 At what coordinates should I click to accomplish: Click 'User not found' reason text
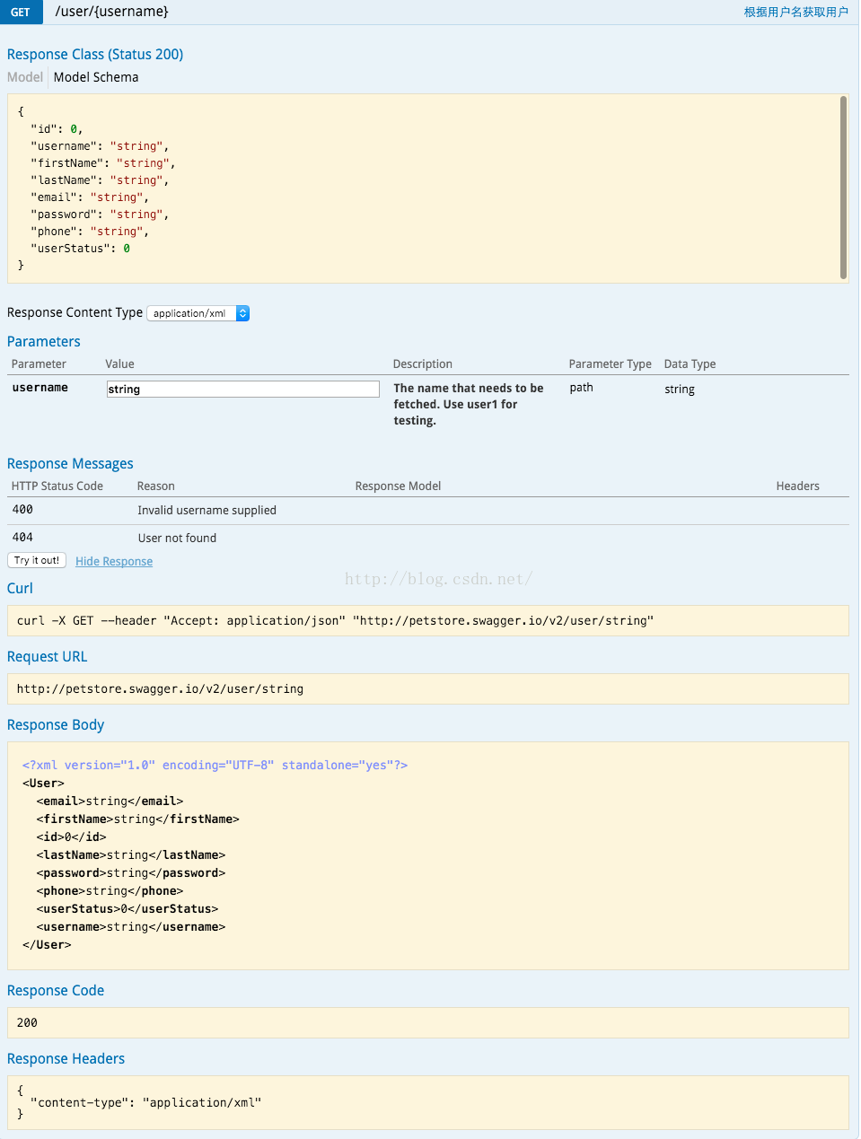pyautogui.click(x=177, y=538)
